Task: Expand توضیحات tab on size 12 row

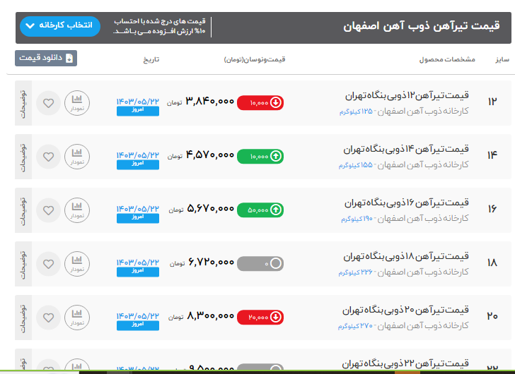Action: coord(23,103)
